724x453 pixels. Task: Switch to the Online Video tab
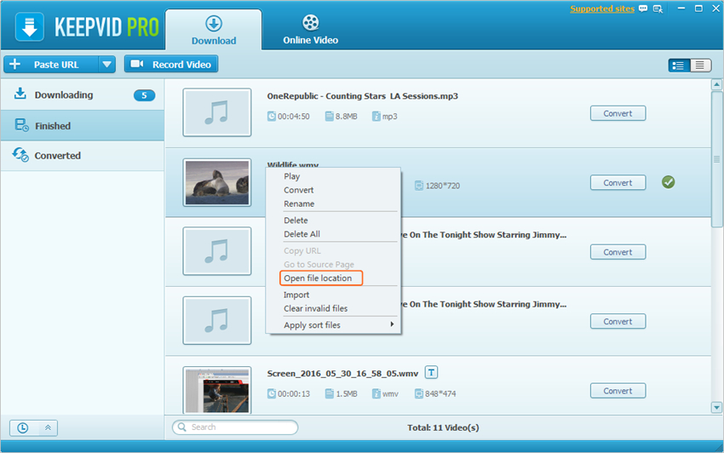[310, 30]
